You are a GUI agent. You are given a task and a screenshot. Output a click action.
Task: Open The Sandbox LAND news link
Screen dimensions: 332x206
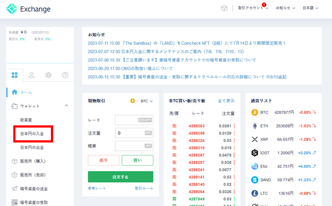click(x=187, y=43)
